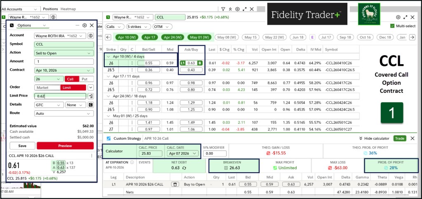The height and width of the screenshot is (199, 422).
Task: Open settings gear in Options ticket
Action: [x=84, y=25]
